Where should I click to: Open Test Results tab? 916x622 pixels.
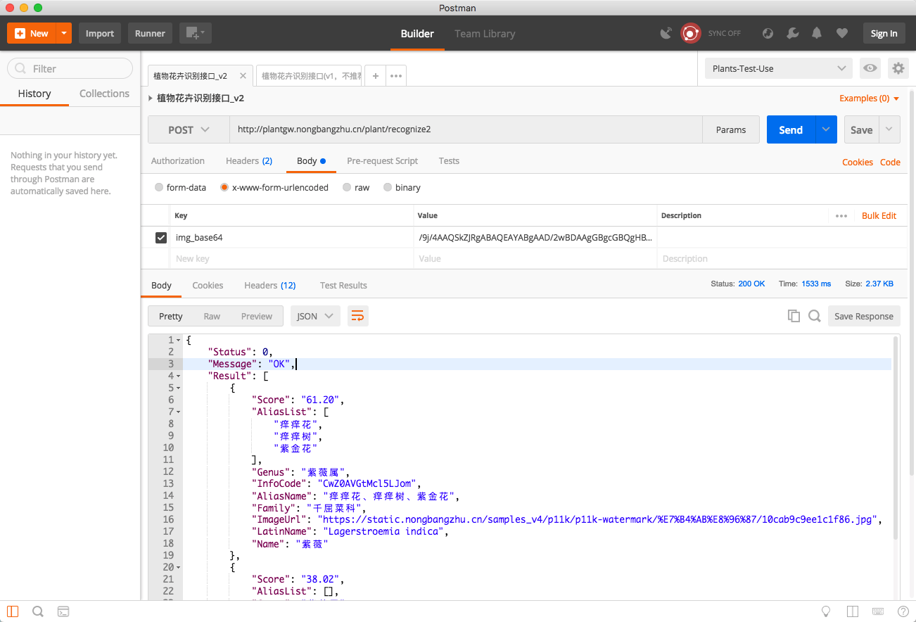[343, 286]
